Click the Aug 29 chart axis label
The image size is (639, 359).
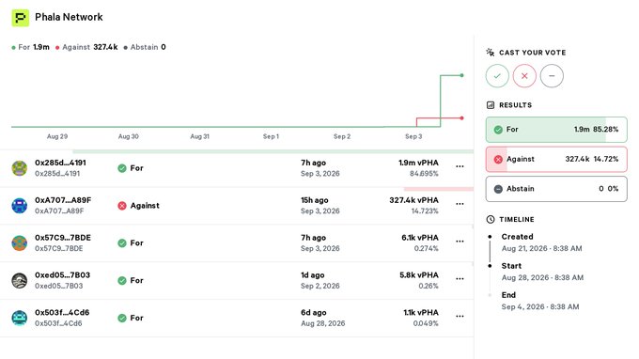57,136
